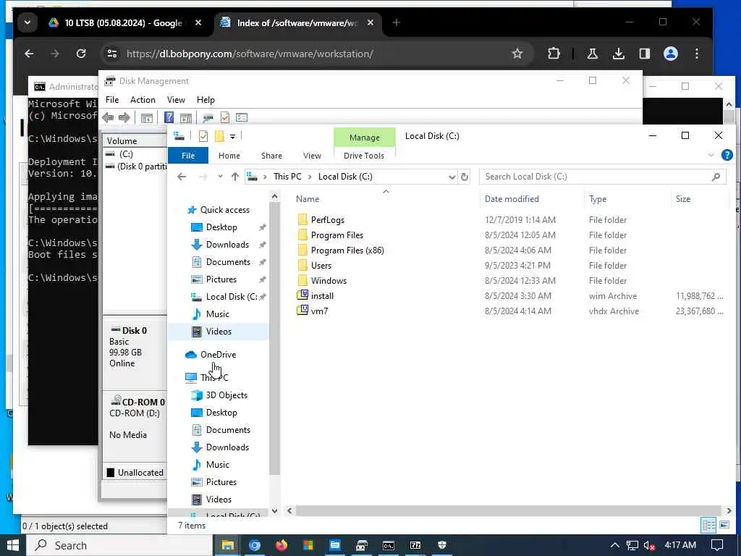Select the Program Files (x86) folder
The width and height of the screenshot is (741, 556).
tap(347, 250)
